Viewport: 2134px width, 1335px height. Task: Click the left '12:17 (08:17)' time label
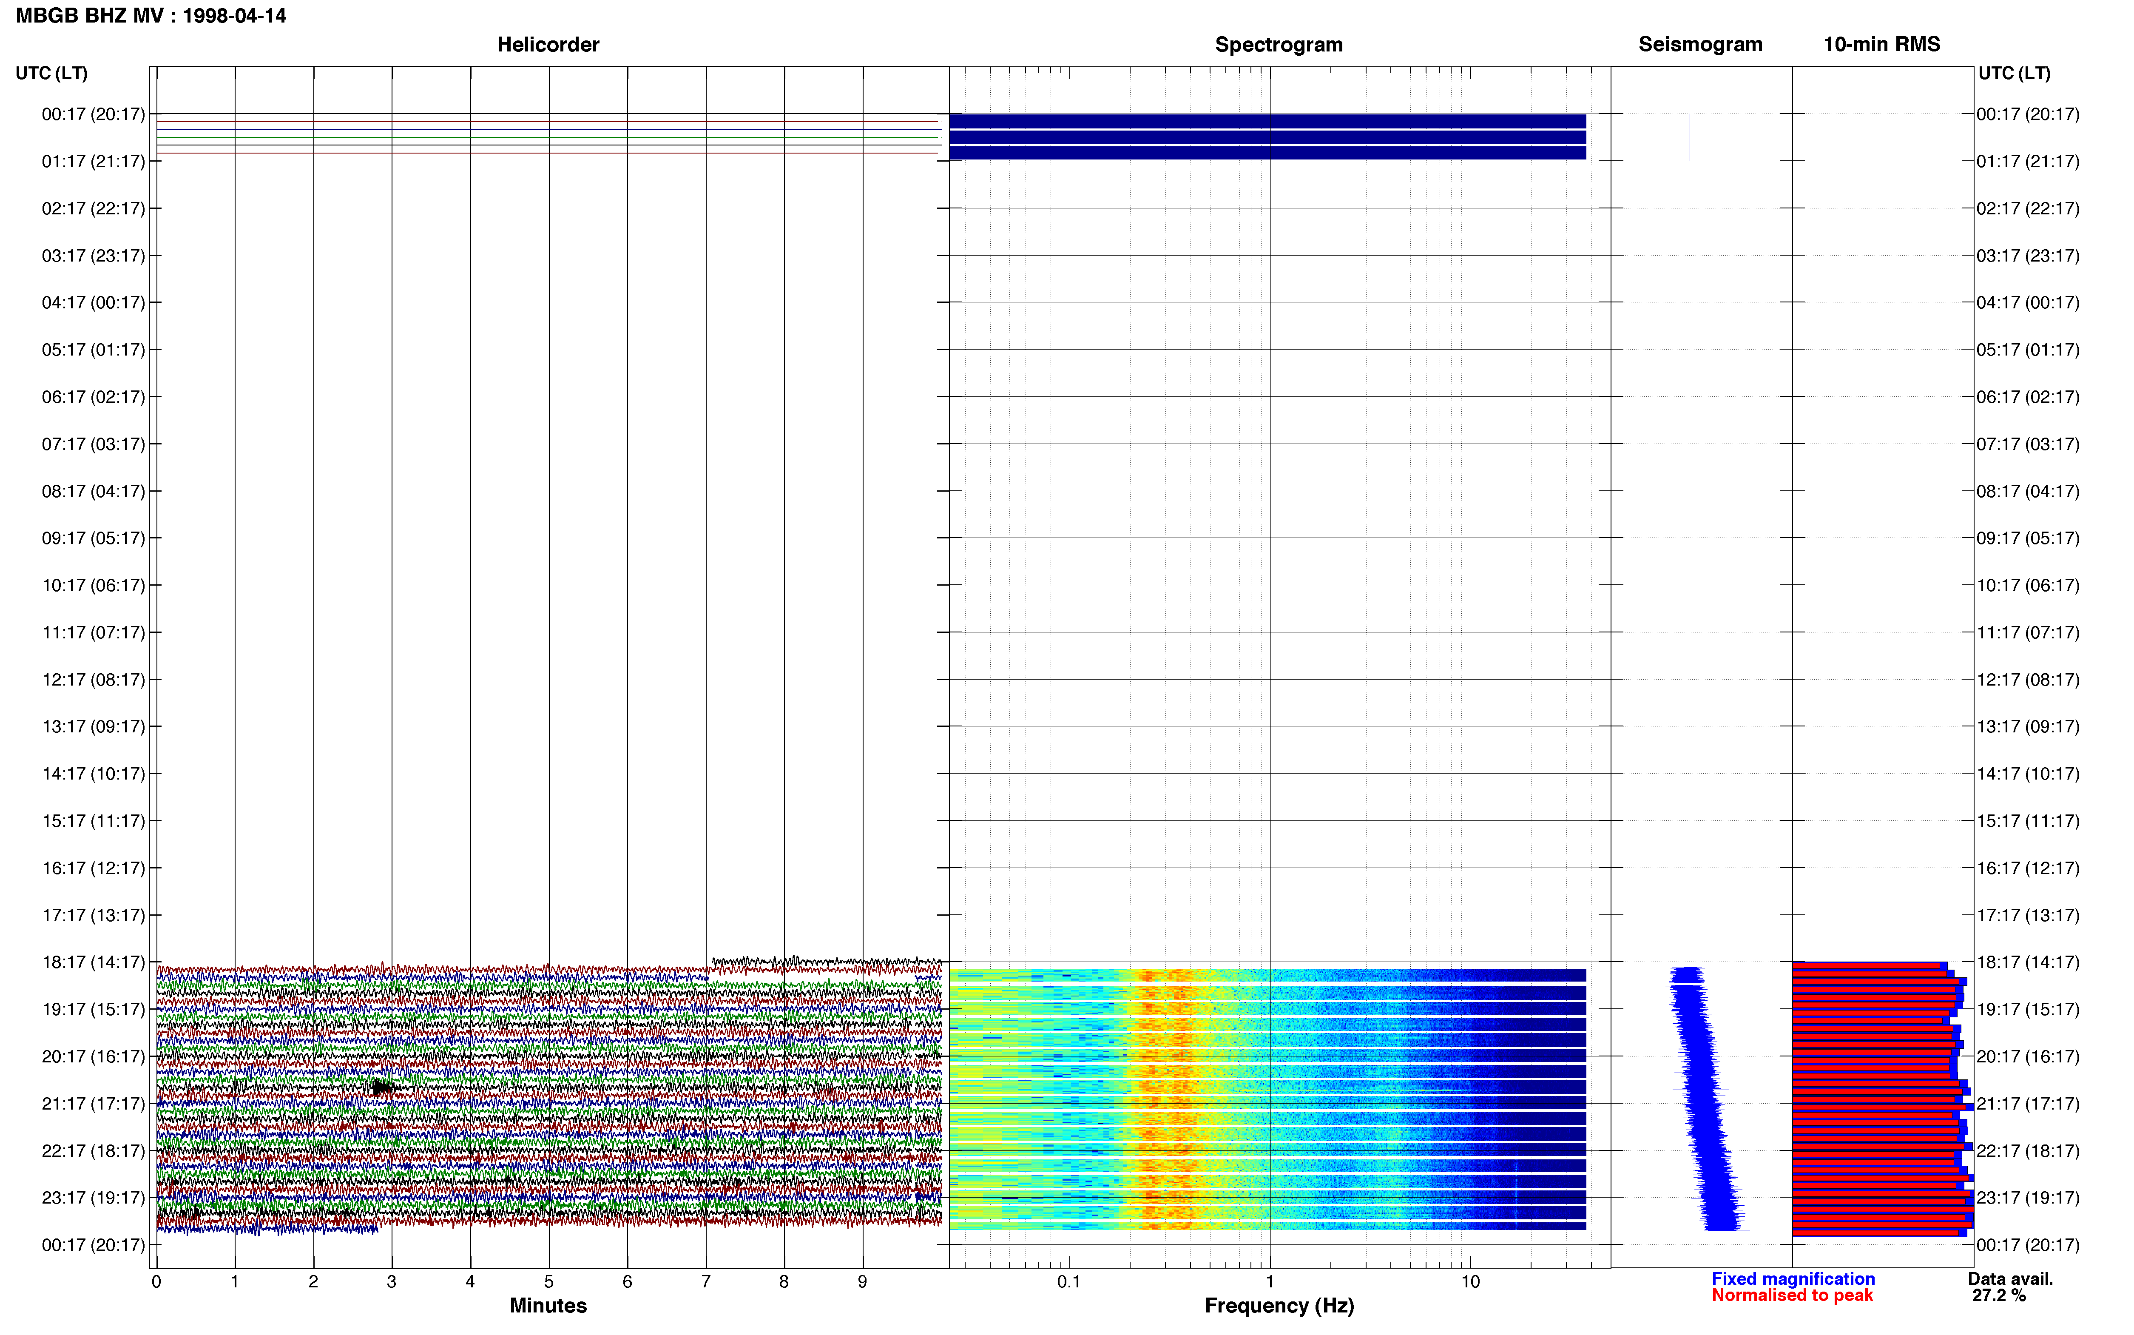point(94,680)
